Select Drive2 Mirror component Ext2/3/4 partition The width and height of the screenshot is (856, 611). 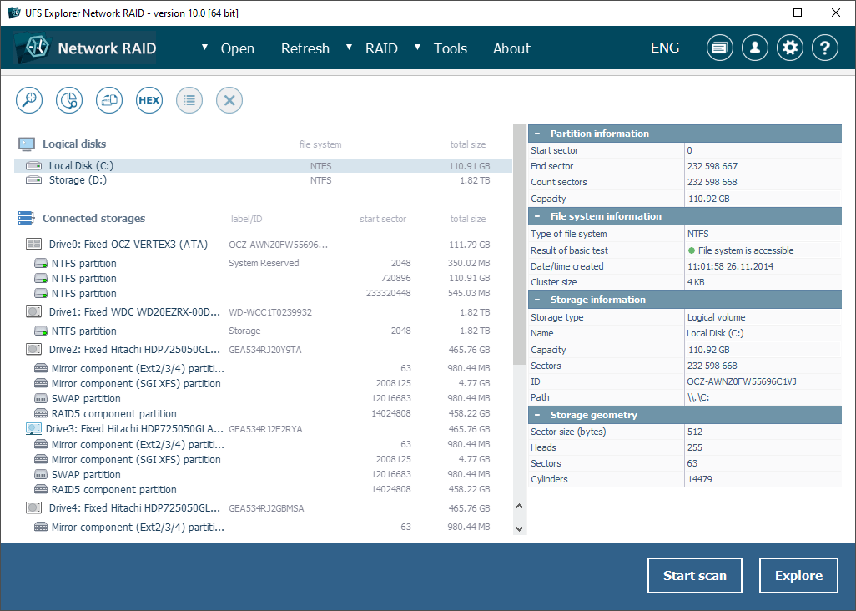(x=263, y=369)
